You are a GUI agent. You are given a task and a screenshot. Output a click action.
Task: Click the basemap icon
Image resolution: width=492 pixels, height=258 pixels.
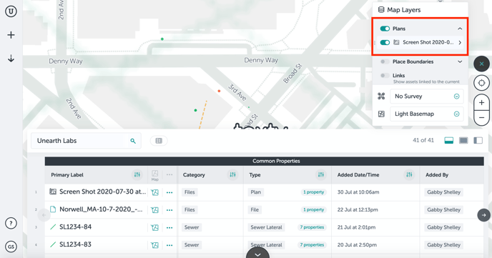click(x=381, y=114)
